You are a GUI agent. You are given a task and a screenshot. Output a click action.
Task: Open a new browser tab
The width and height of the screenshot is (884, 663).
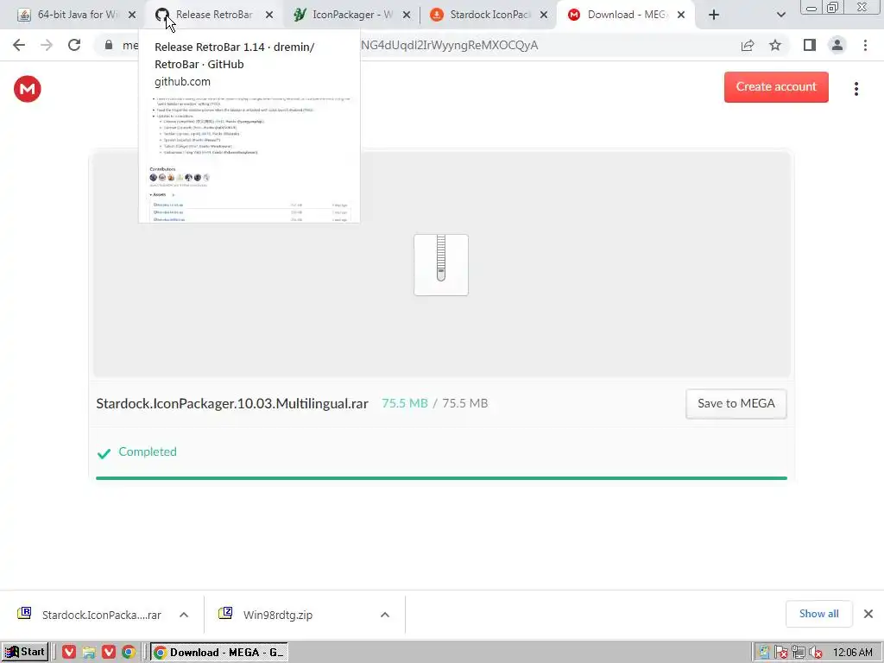(x=714, y=15)
